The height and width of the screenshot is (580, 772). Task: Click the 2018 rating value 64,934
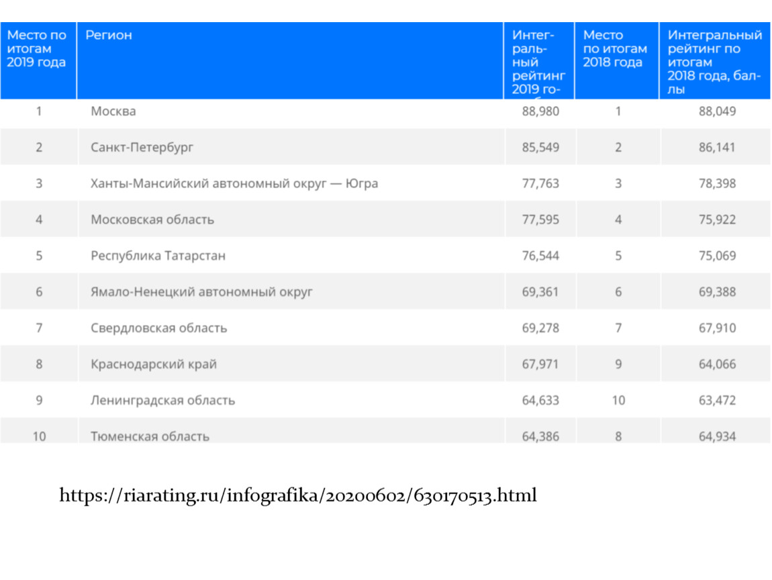tap(718, 436)
